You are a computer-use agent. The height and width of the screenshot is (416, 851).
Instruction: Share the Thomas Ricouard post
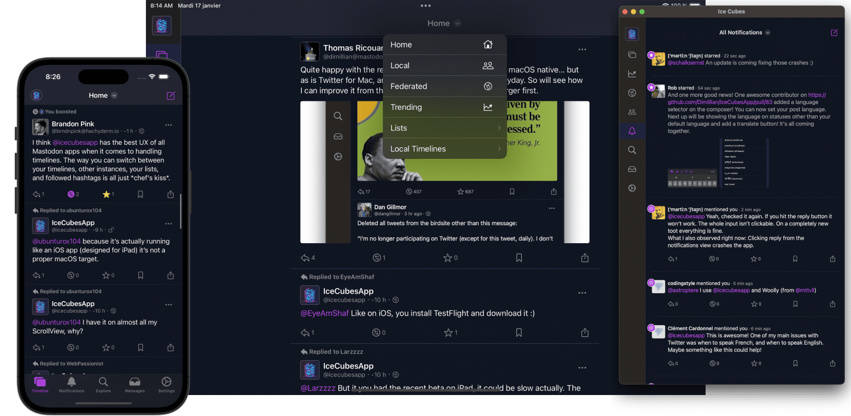[585, 258]
